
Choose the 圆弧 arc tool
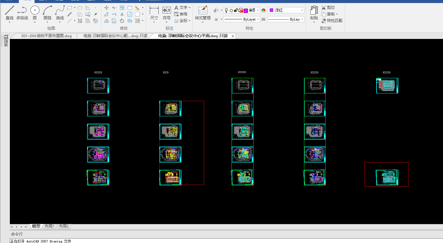(47, 13)
